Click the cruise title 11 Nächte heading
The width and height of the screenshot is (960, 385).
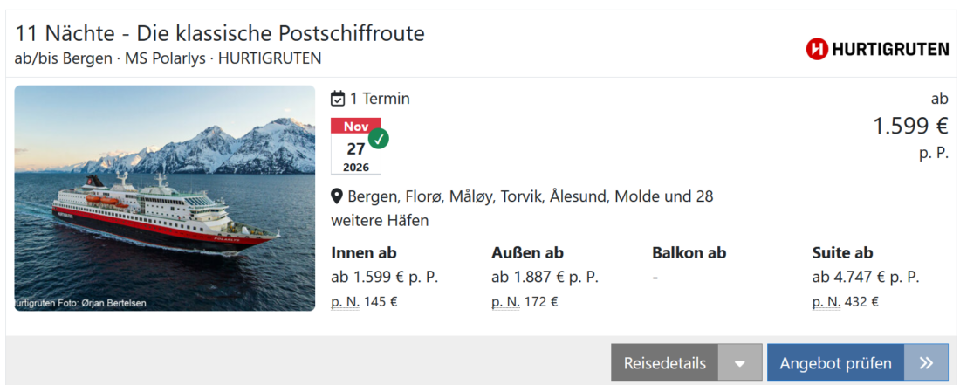tap(220, 34)
